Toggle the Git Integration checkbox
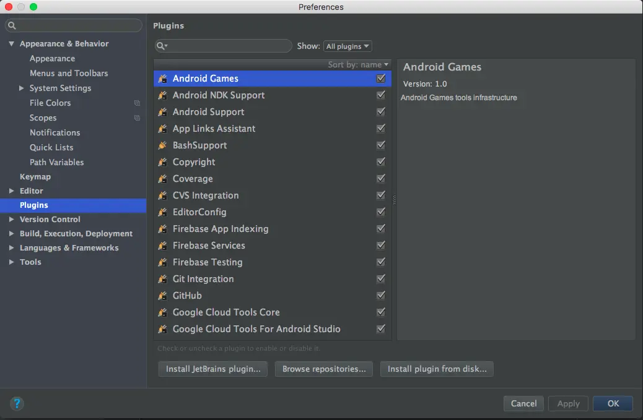Viewport: 643px width, 420px height. [x=380, y=279]
